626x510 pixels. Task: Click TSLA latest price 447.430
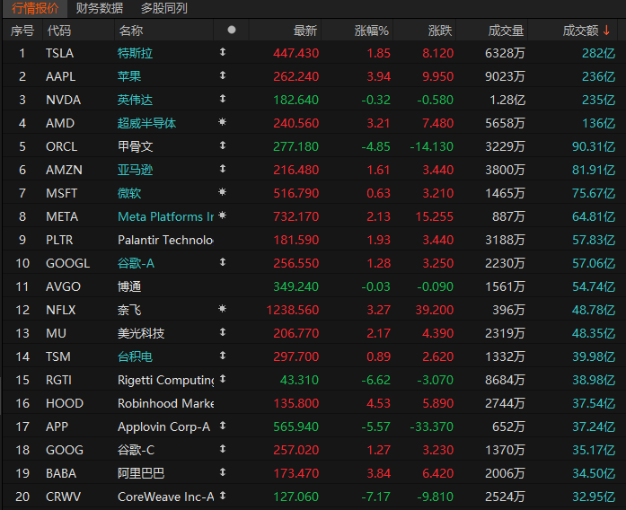295,53
